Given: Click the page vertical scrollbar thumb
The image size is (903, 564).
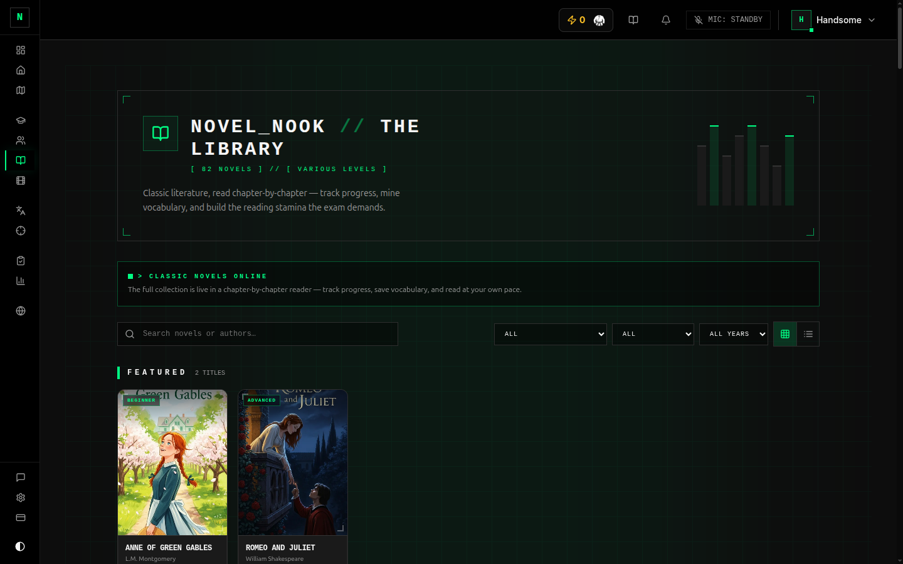Looking at the screenshot, I should (899, 38).
